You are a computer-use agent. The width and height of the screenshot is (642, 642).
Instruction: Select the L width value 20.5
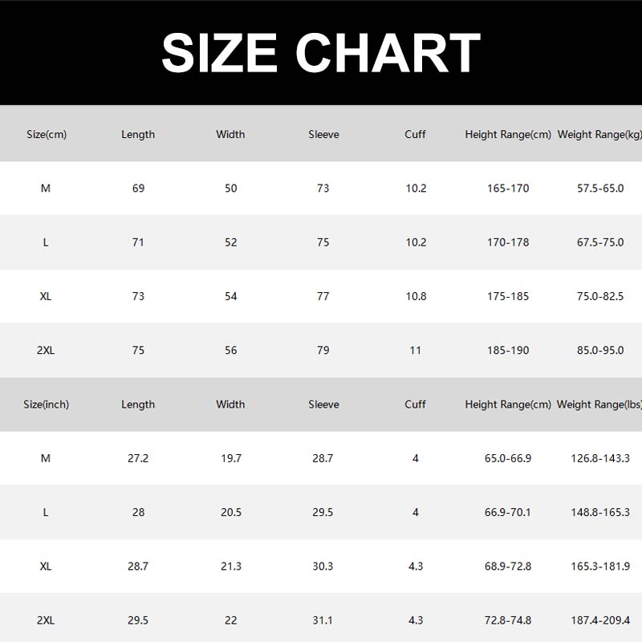click(231, 512)
